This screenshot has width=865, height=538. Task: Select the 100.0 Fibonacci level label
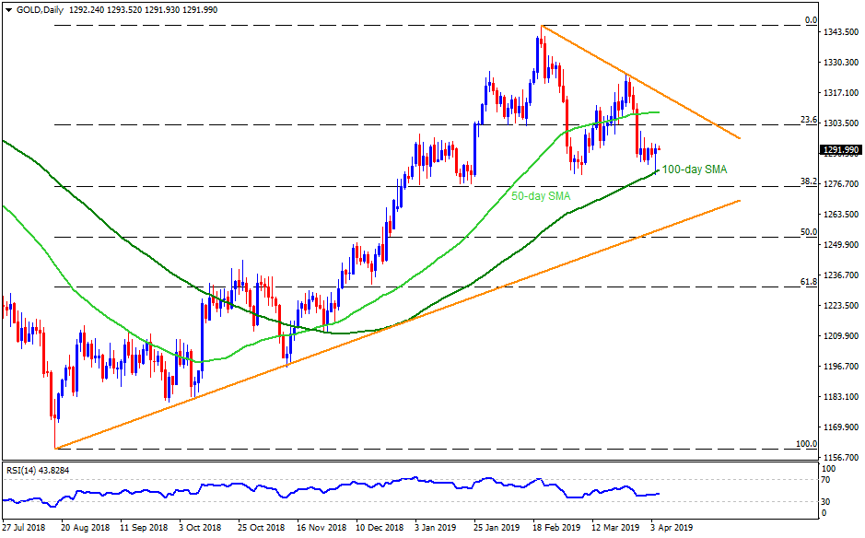coord(806,444)
